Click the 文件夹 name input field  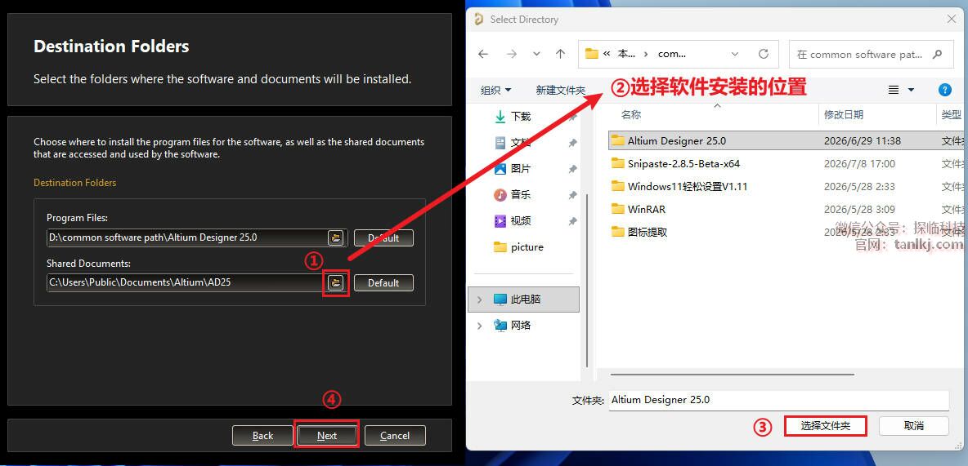tap(778, 399)
